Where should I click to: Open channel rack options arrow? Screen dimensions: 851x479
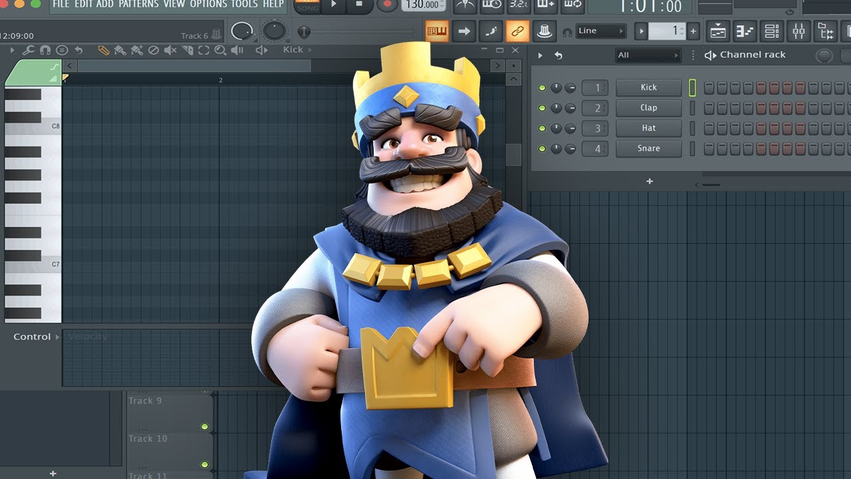pyautogui.click(x=541, y=55)
